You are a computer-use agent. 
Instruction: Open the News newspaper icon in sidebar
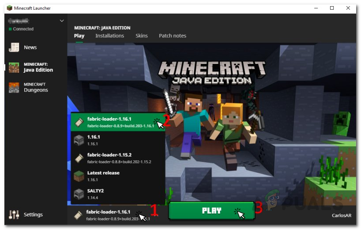point(14,47)
